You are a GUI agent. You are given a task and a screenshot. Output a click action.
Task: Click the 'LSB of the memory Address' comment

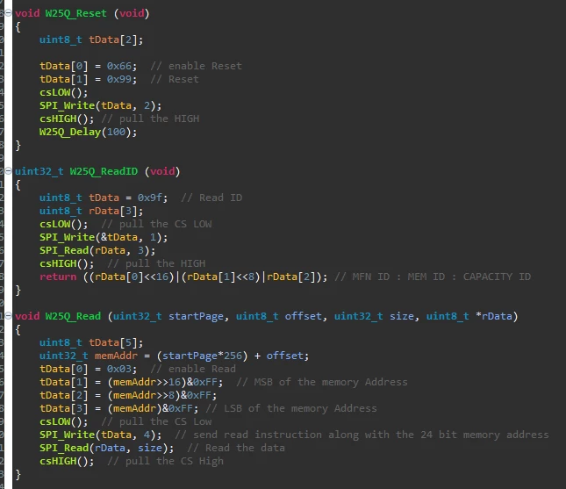300,408
